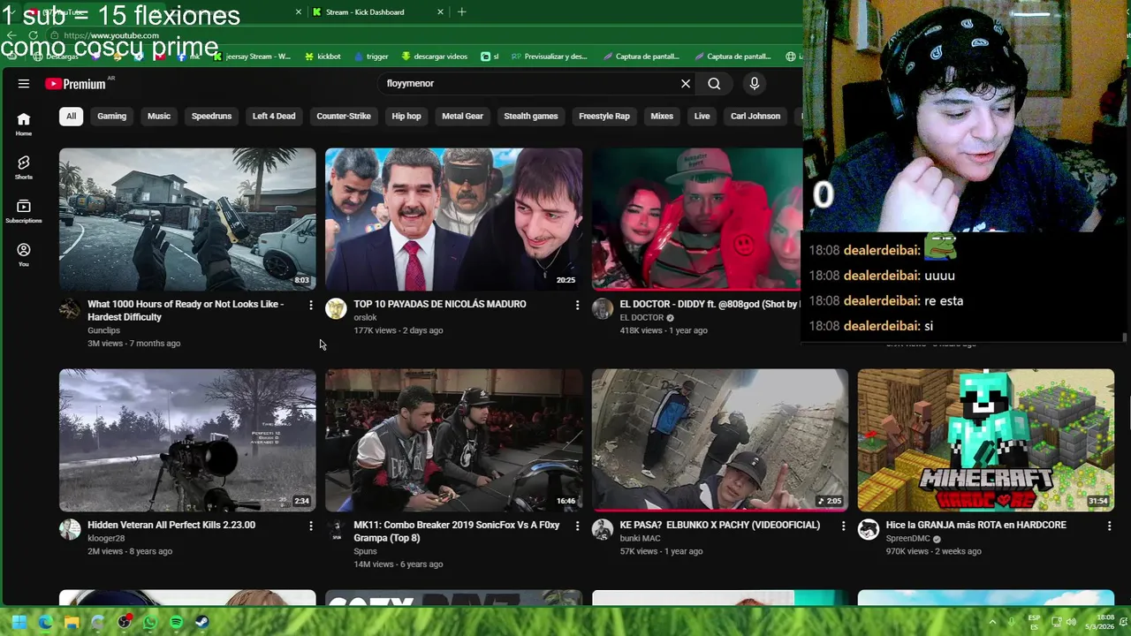1131x636 pixels.
Task: Open Microsoft Edge from the taskbar
Action: click(x=45, y=623)
